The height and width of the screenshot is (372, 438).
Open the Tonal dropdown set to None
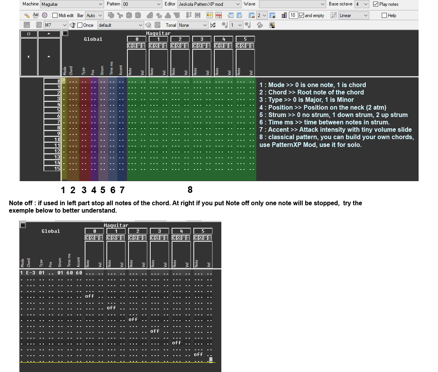pos(193,25)
